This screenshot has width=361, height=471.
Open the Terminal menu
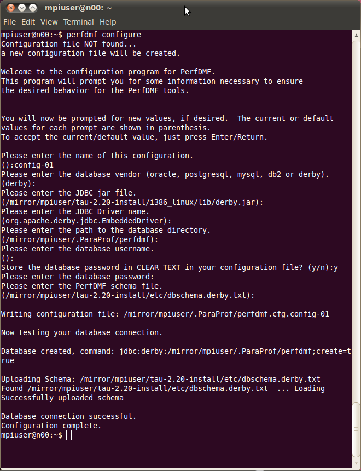pyautogui.click(x=79, y=22)
